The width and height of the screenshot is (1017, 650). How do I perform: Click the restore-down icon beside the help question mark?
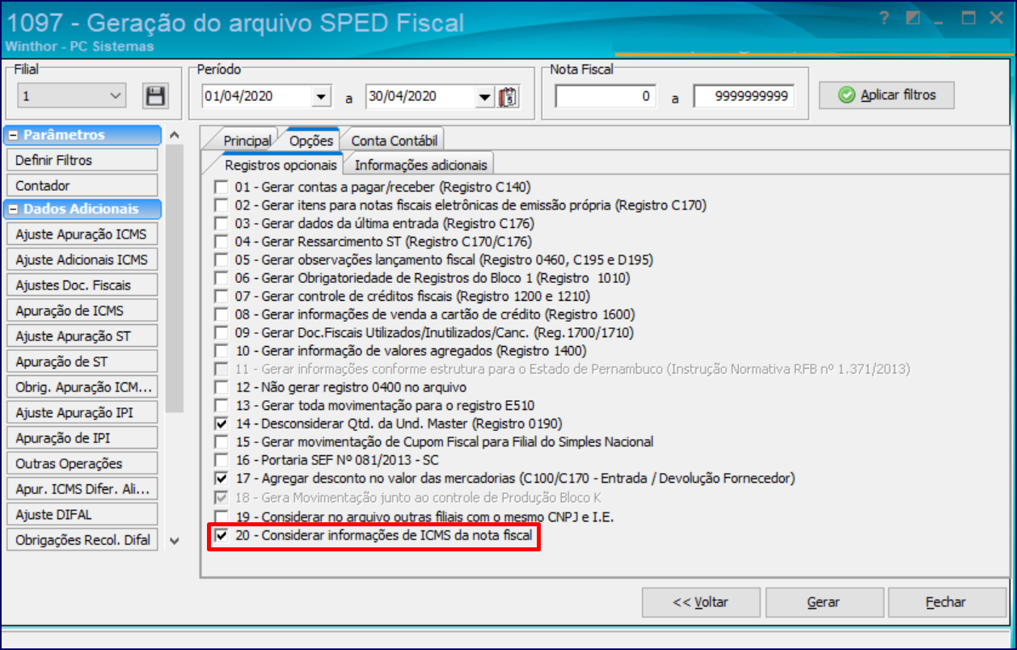click(913, 19)
